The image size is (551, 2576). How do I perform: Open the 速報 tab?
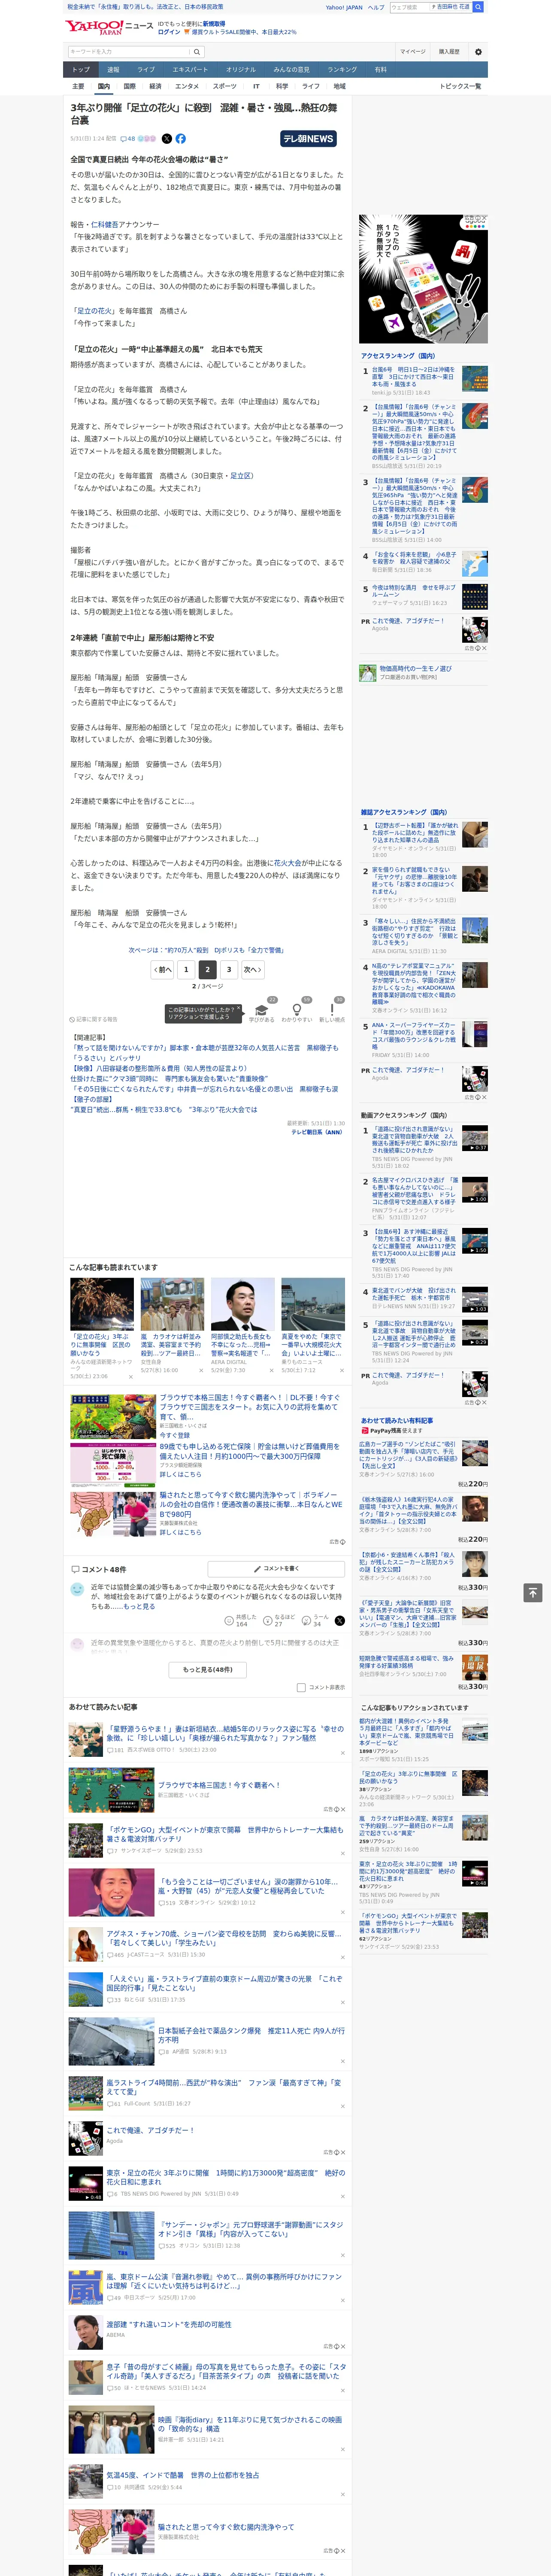click(113, 70)
